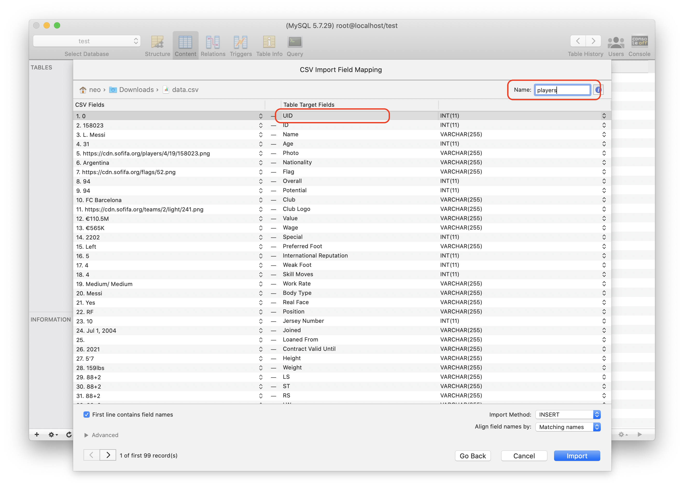This screenshot has width=684, height=485.
Task: Open the Relations view
Action: tap(213, 45)
